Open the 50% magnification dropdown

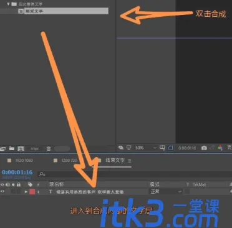coord(145,148)
